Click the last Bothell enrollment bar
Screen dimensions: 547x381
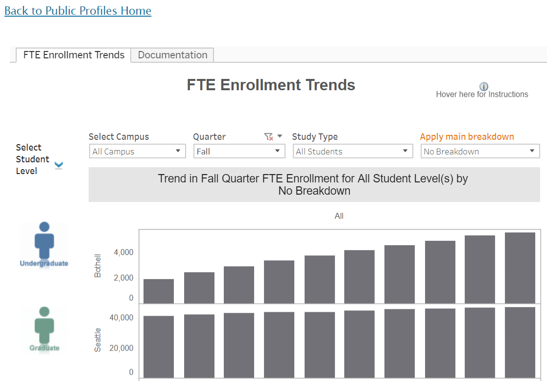tap(520, 268)
